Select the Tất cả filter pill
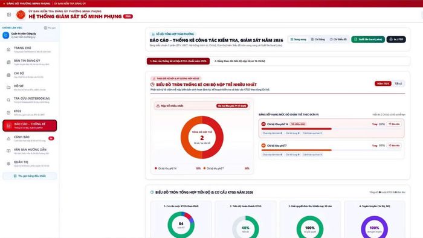Viewport: 423px width, 238px height. click(398, 83)
